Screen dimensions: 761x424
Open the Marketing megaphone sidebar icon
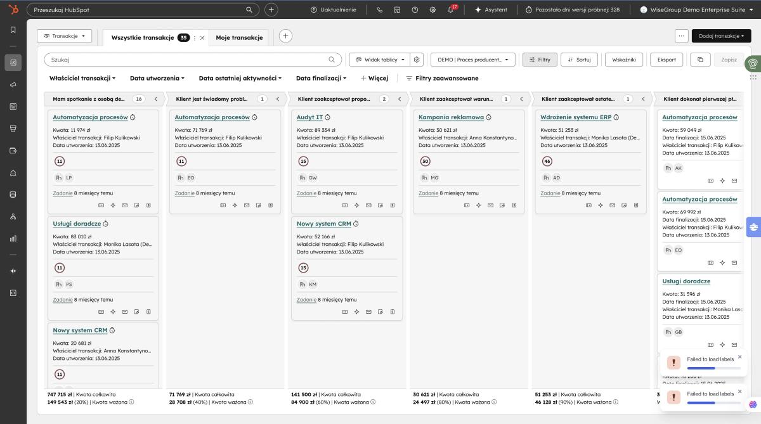click(x=13, y=84)
